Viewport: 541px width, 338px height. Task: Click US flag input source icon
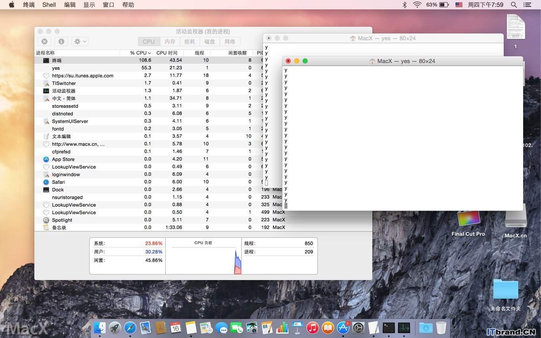click(x=459, y=5)
